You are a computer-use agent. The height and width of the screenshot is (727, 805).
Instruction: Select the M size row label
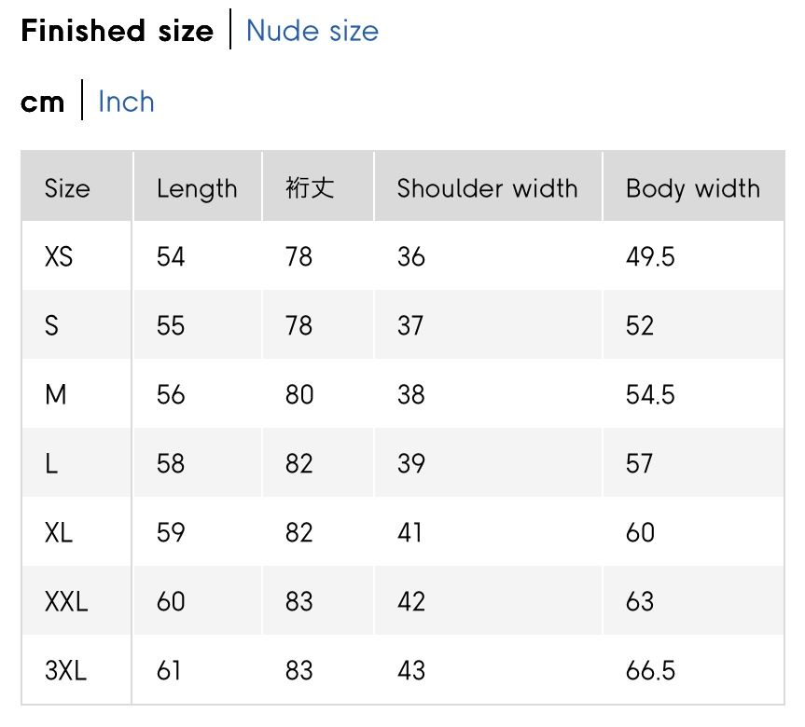pyautogui.click(x=56, y=394)
